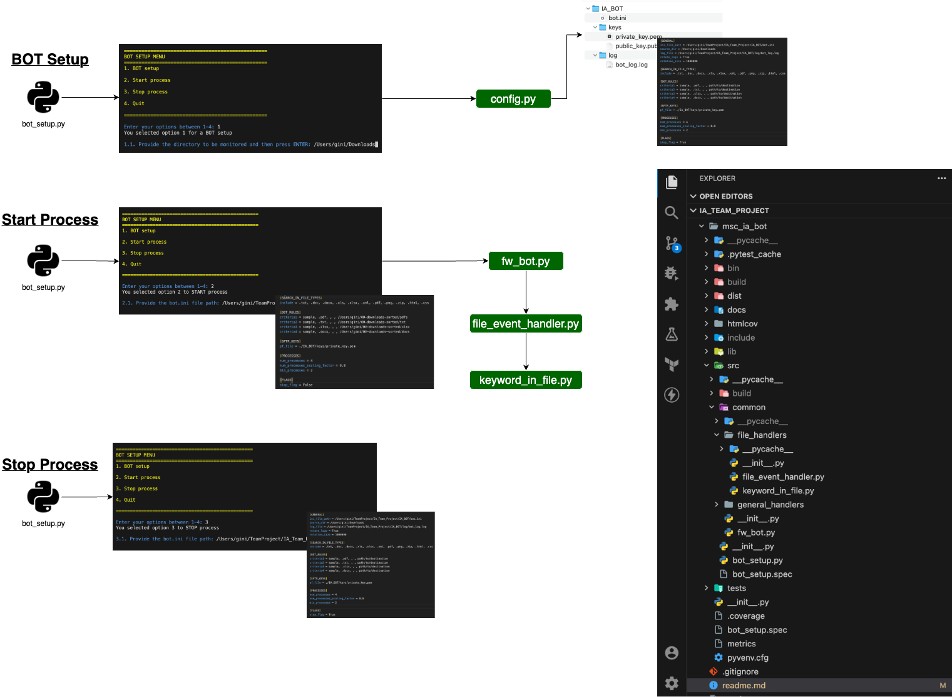The image size is (952, 697).
Task: Open the Thunder Client lightning icon
Action: tap(672, 395)
